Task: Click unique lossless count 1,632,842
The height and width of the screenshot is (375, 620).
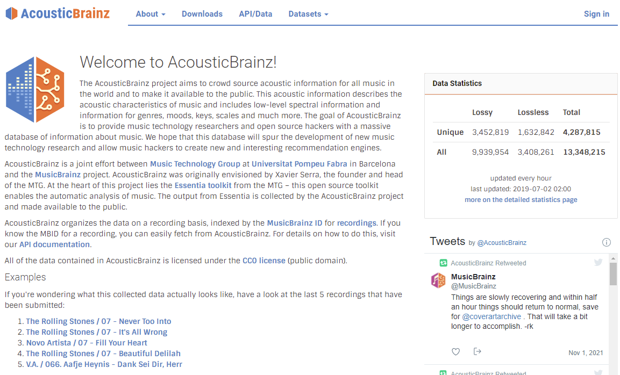Action: click(536, 132)
